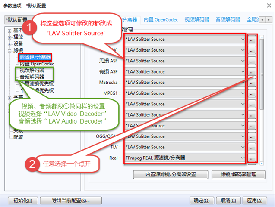Collapse the 滤镜 tree node

click(9, 51)
